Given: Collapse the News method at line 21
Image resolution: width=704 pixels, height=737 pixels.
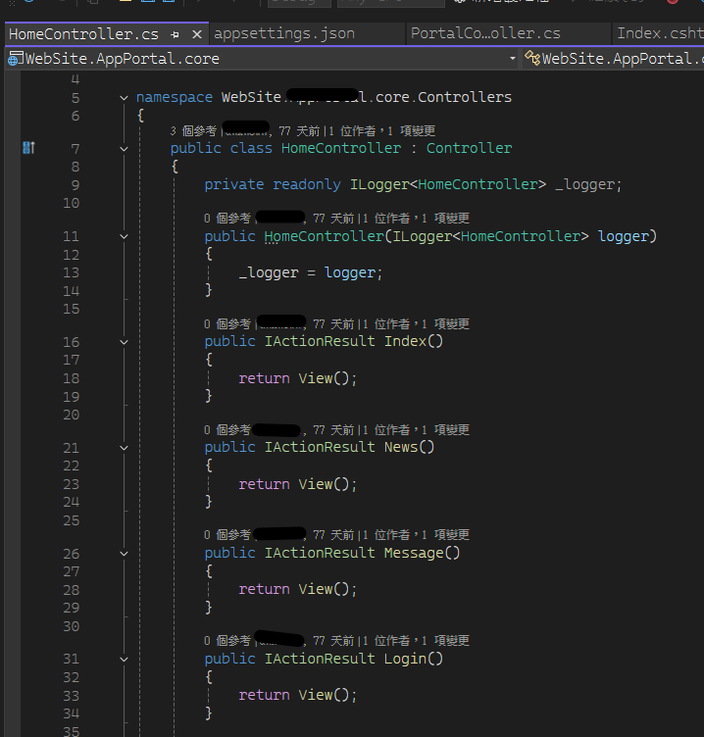Looking at the screenshot, I should pos(124,448).
